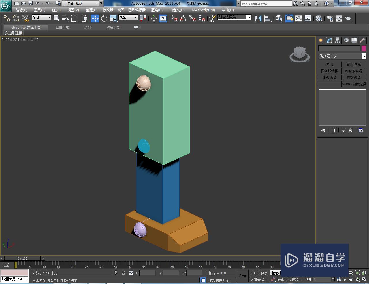
Task: Click the 面片选择 button
Action: [x=354, y=64]
